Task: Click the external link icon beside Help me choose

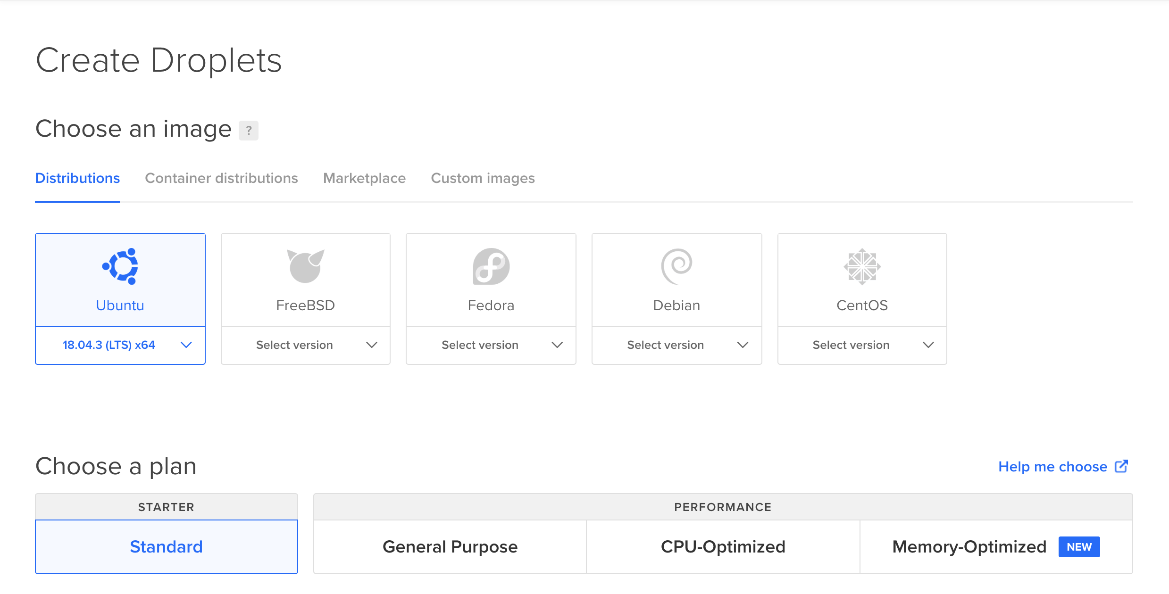Action: tap(1121, 466)
